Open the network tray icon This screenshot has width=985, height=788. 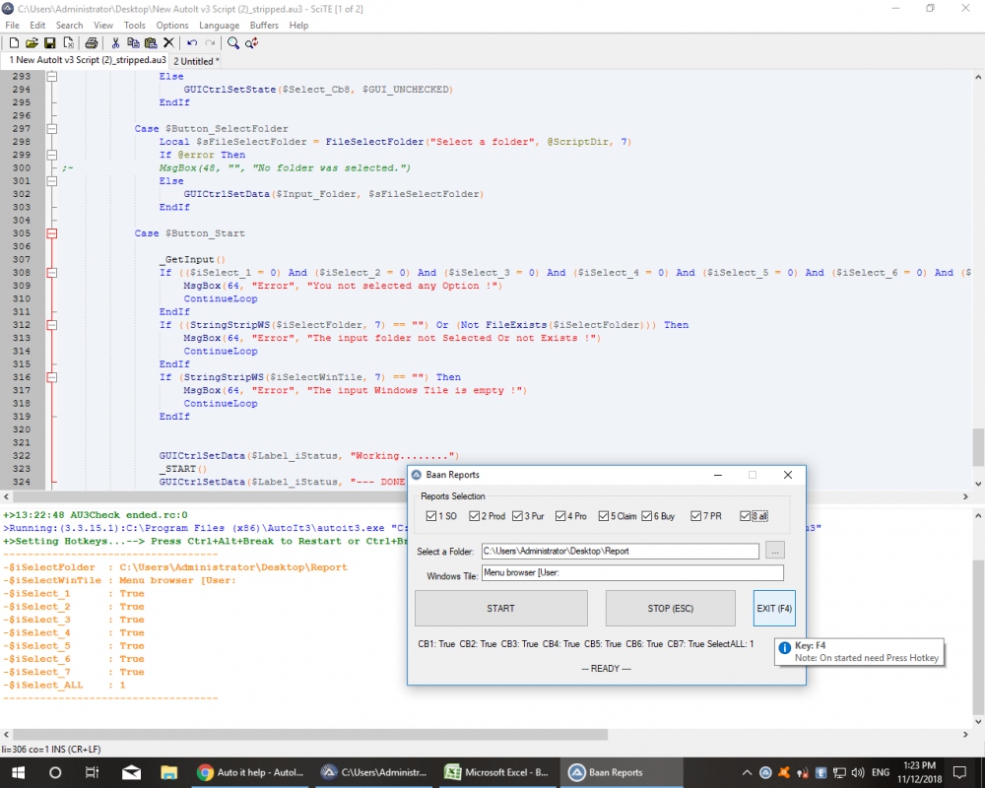[839, 772]
